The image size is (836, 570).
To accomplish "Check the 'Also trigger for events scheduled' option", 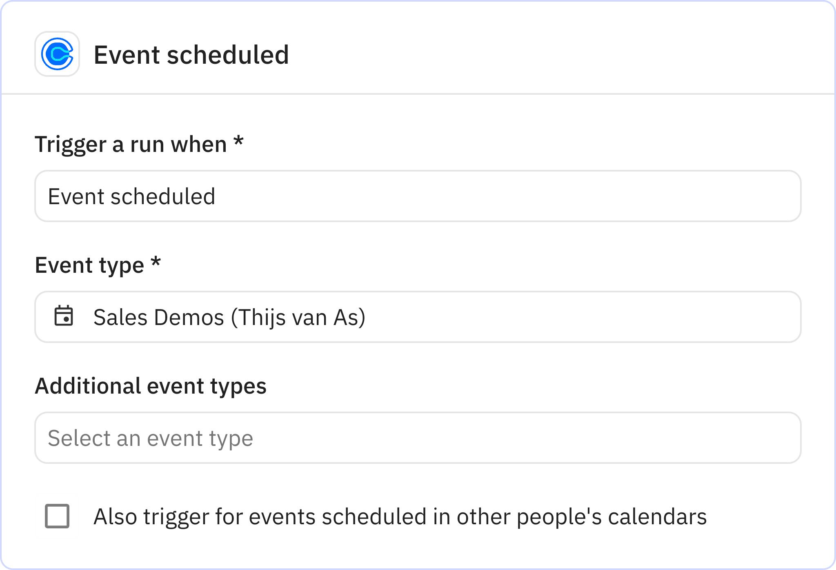I will (58, 516).
